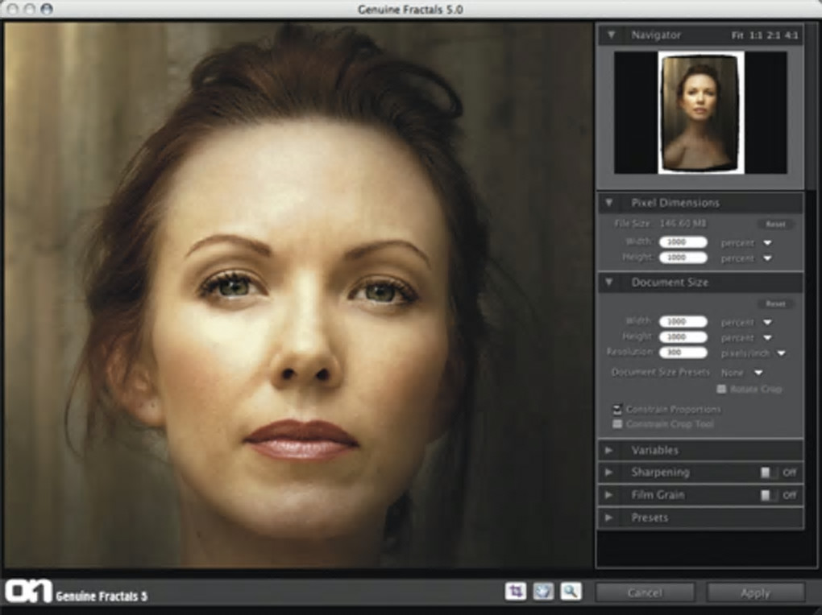This screenshot has height=615, width=822.
Task: Toggle the Sharpening on/off switch
Action: pyautogui.click(x=768, y=473)
